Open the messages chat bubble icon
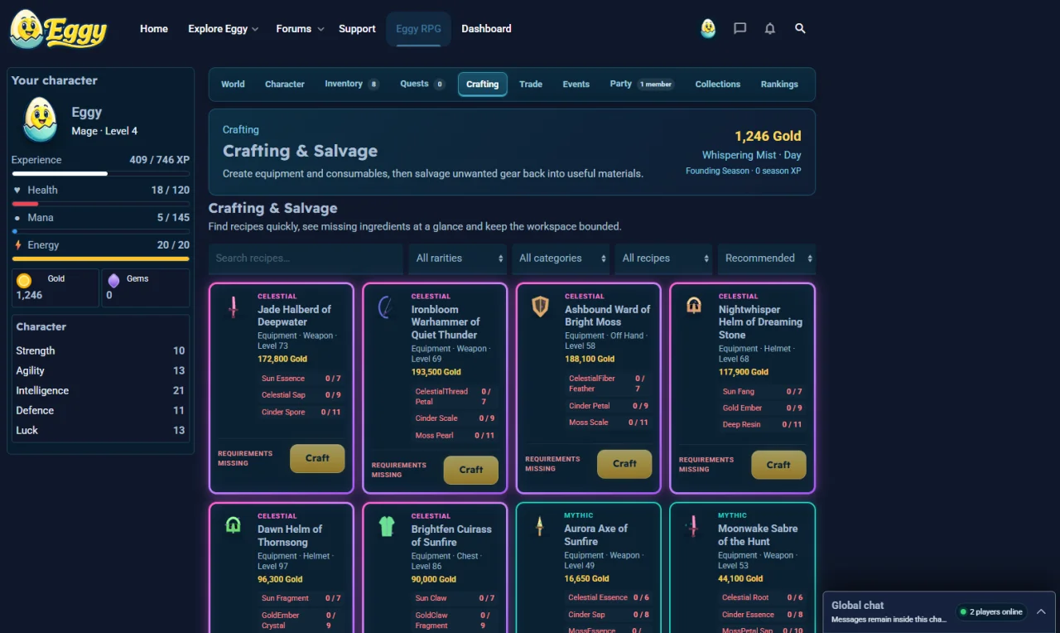Screen dimensions: 1060x633 (740, 28)
